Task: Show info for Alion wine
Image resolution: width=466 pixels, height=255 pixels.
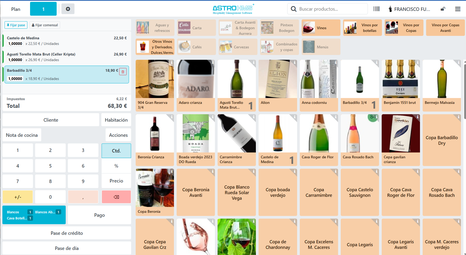Action: [x=295, y=62]
